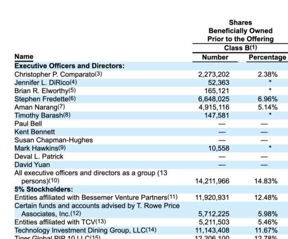Select the name Susan Chapman-Hughes

coord(54,140)
